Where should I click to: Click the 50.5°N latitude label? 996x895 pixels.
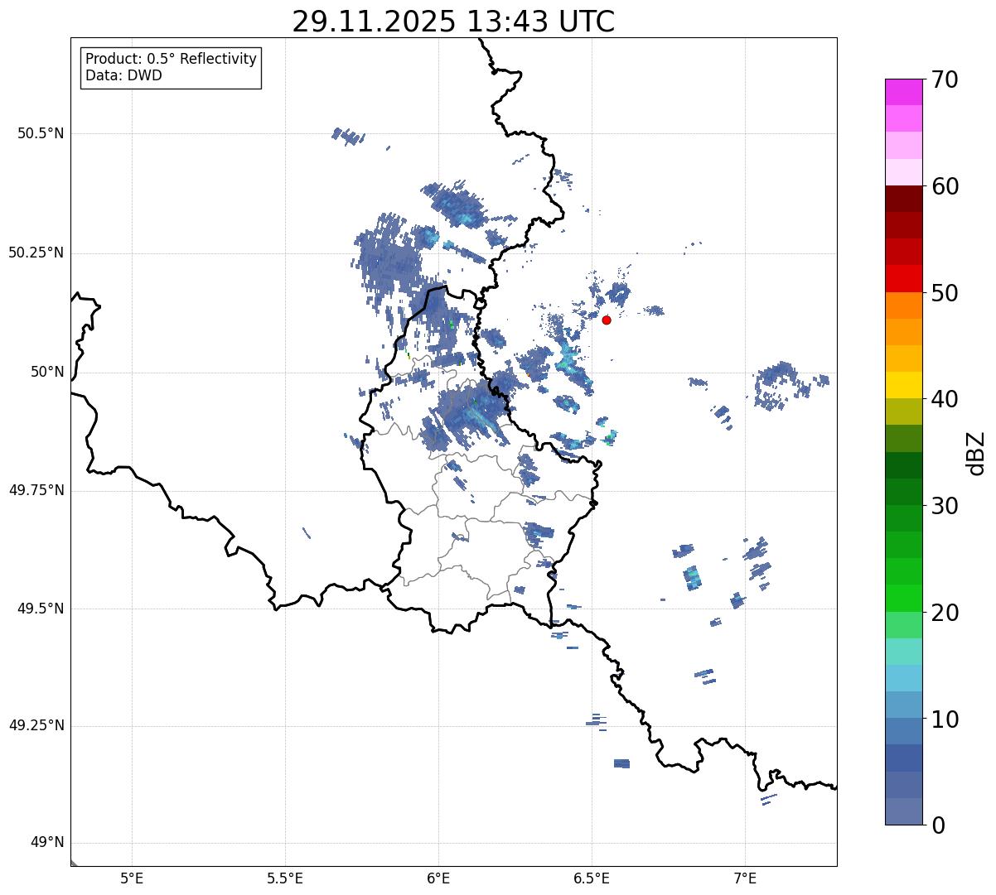pos(41,133)
